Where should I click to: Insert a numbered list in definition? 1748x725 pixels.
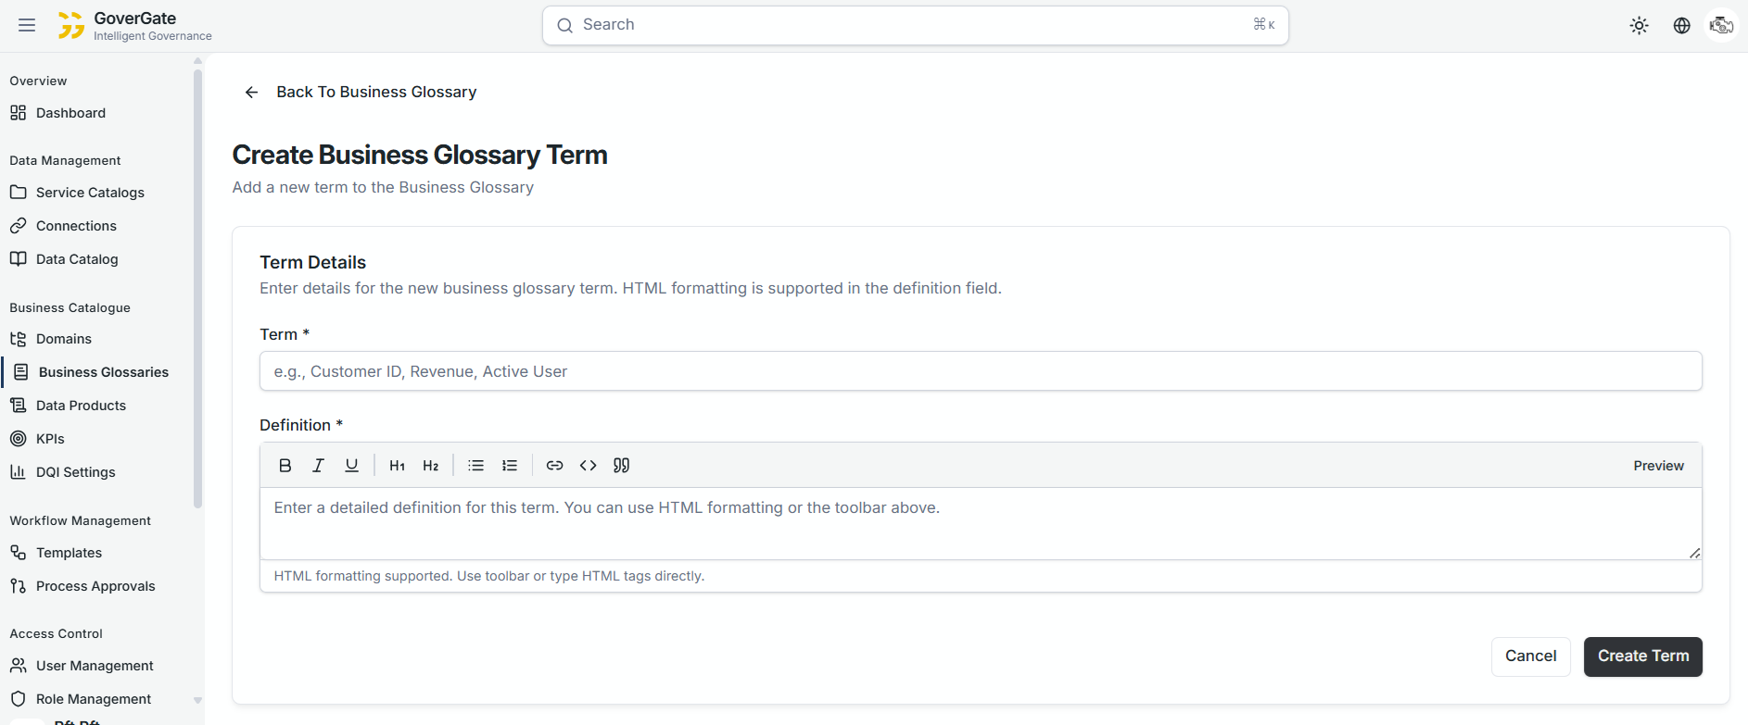(510, 466)
